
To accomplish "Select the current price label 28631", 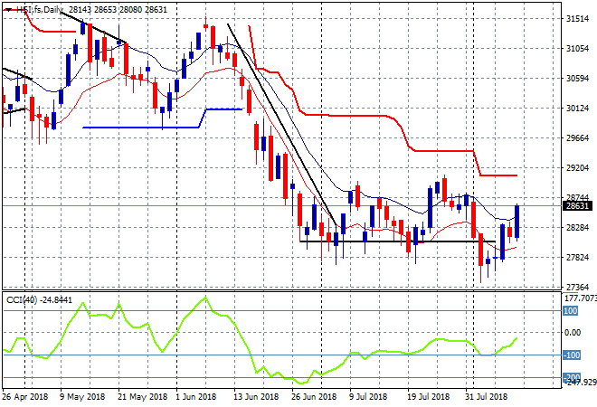I will 578,206.
